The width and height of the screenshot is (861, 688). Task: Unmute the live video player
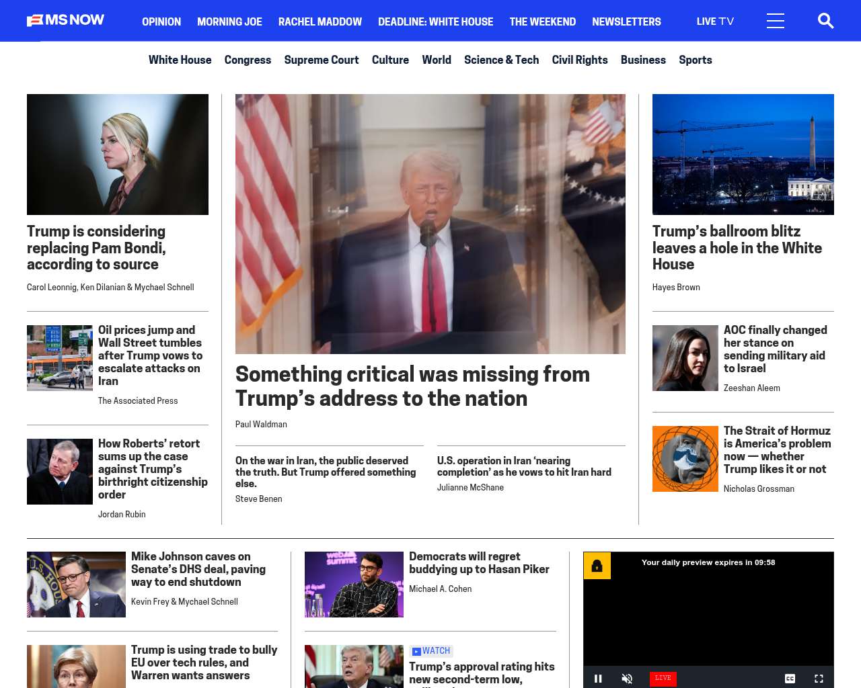coord(627,679)
